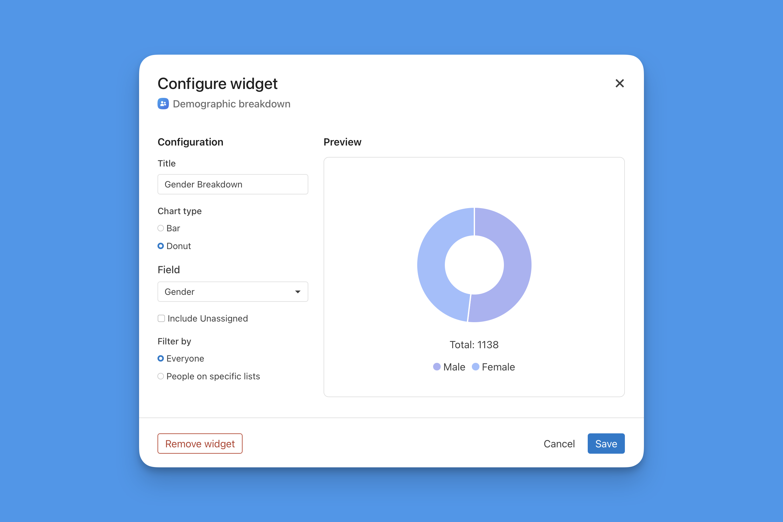Screen dimensions: 783x522
Task: Click the Total 1138 text
Action: point(474,345)
